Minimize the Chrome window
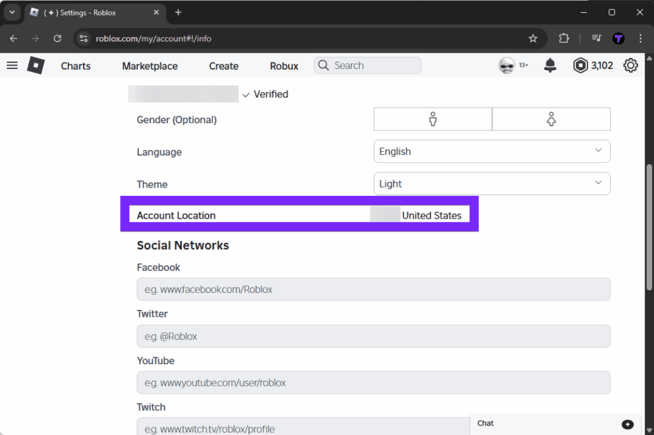The width and height of the screenshot is (654, 435). [x=584, y=13]
